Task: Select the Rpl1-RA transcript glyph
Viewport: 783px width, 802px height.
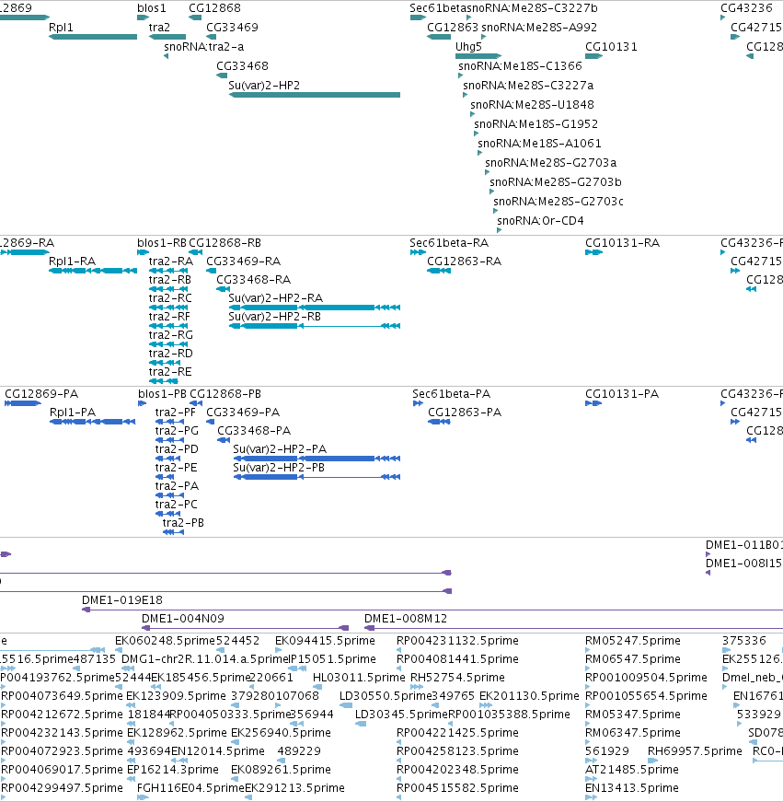Action: (93, 271)
